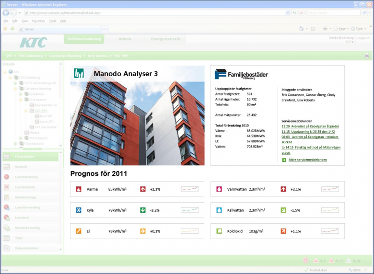
Task: Click the Larmhantering red icon
Action: tap(7, 177)
